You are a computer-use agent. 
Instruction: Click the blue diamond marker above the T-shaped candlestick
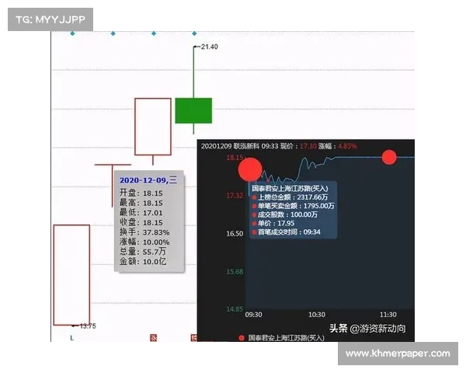click(113, 33)
